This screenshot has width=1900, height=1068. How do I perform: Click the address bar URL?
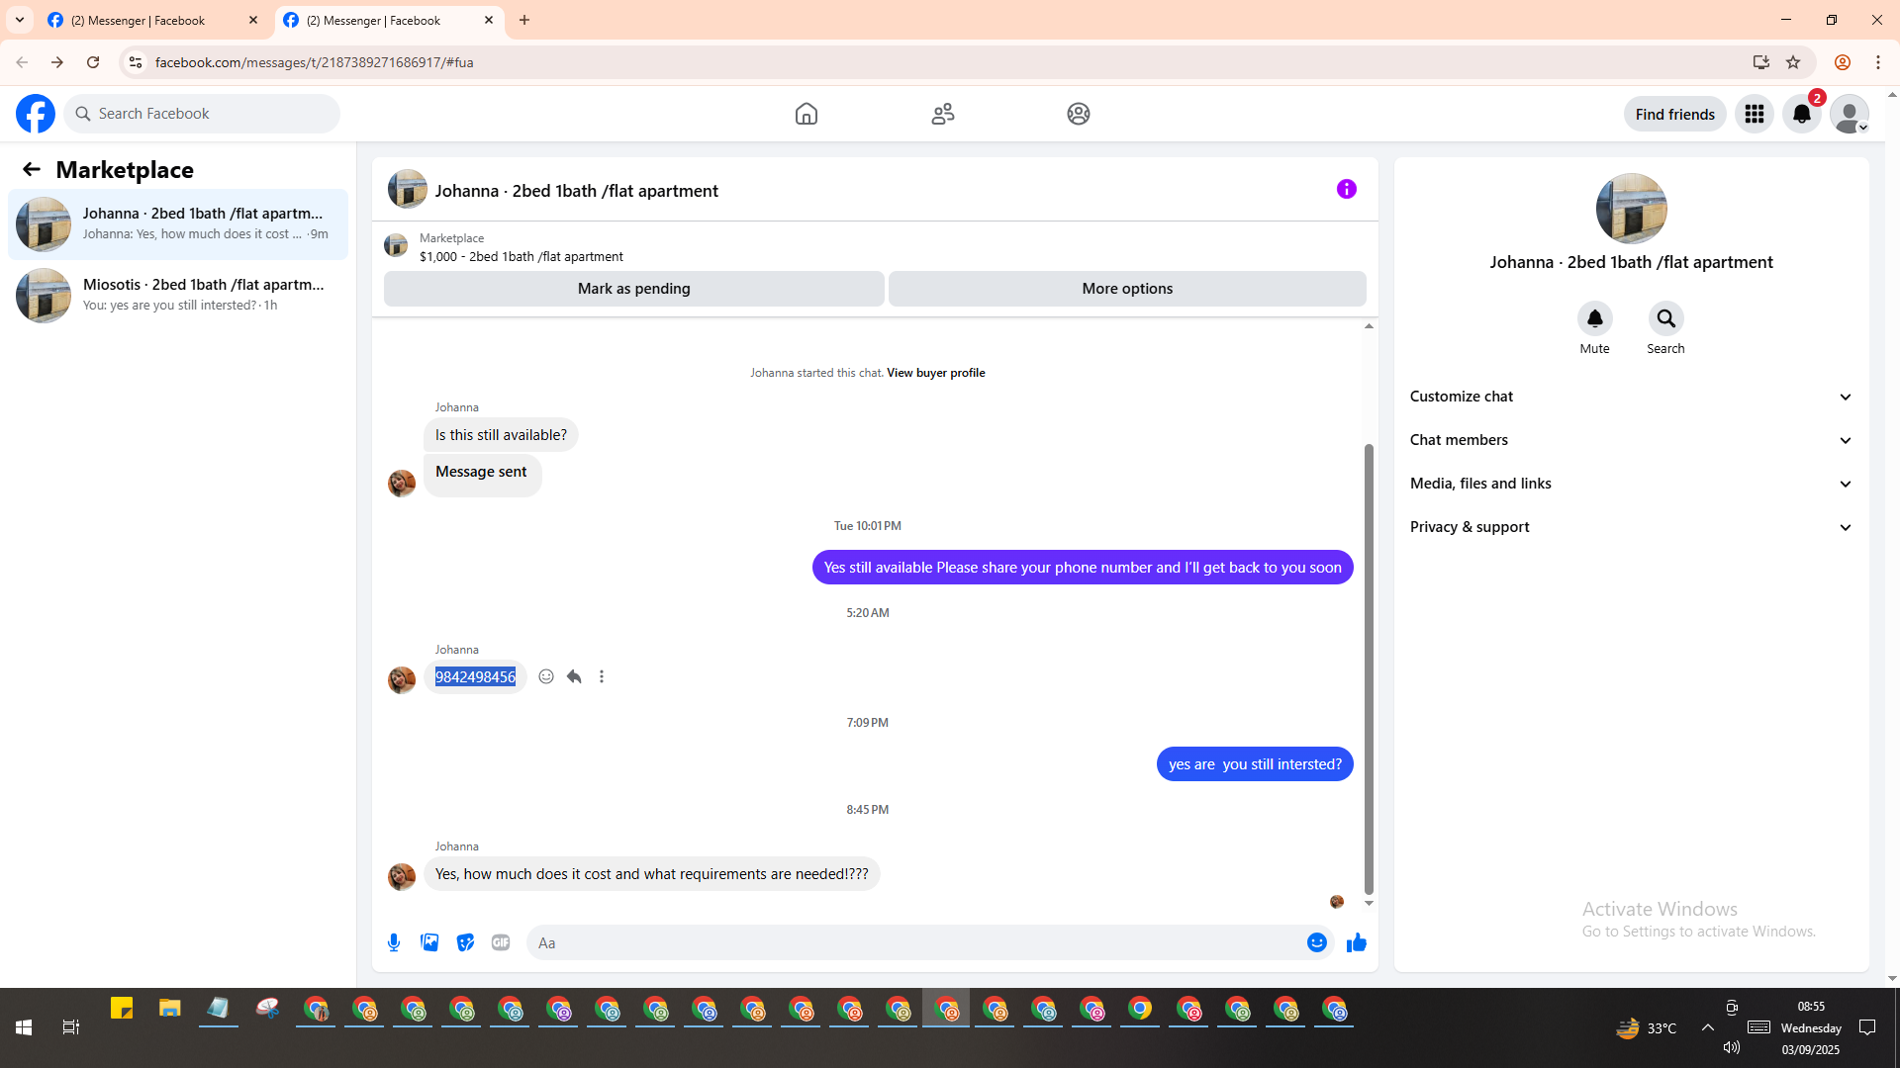pyautogui.click(x=315, y=62)
